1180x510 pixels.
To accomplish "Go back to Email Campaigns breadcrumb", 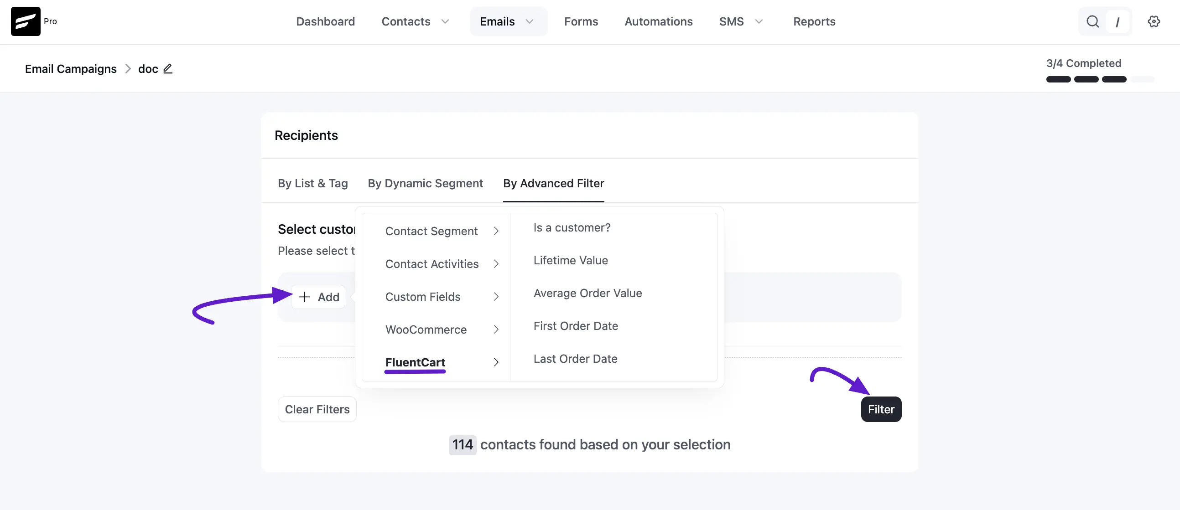I will (71, 69).
